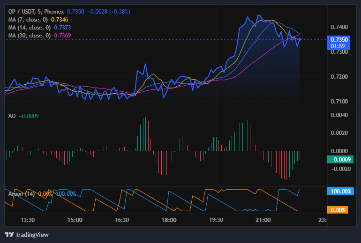Click the 13:30 time axis label
The height and width of the screenshot is (243, 361).
click(28, 220)
